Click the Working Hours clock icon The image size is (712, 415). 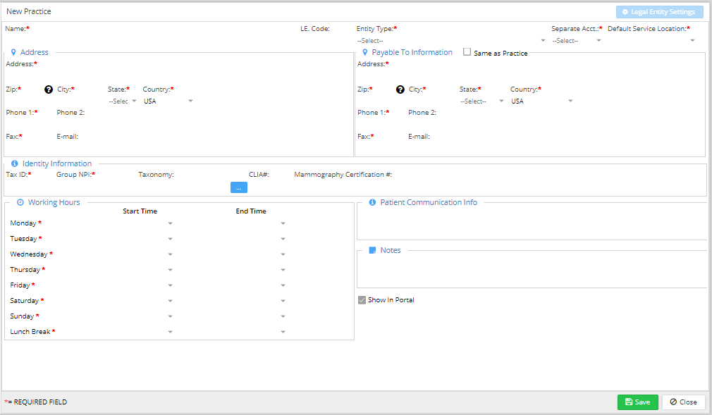click(x=20, y=202)
